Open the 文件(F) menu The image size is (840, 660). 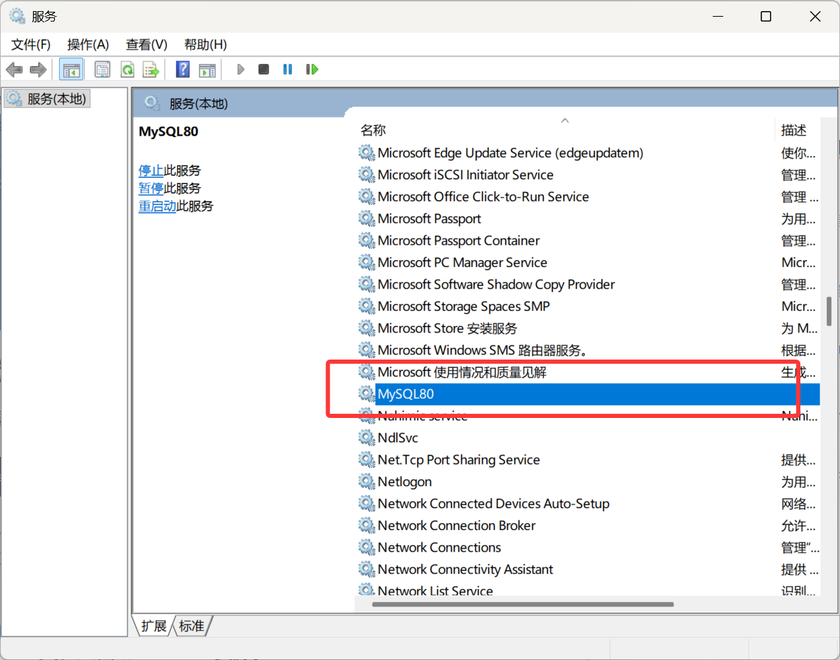[31, 45]
